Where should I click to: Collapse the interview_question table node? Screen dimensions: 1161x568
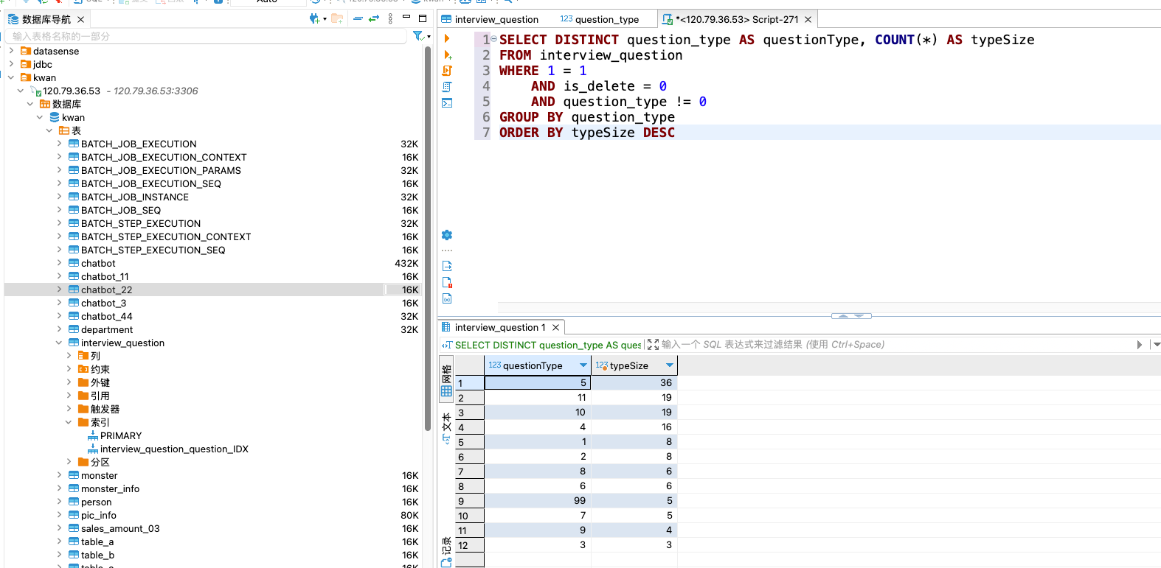59,343
